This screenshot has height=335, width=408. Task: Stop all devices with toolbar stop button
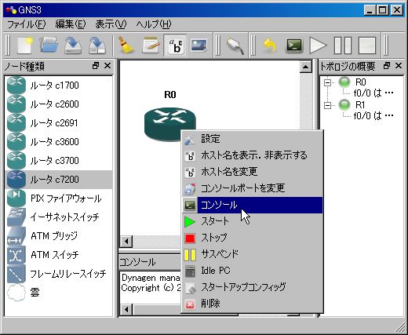[367, 46]
